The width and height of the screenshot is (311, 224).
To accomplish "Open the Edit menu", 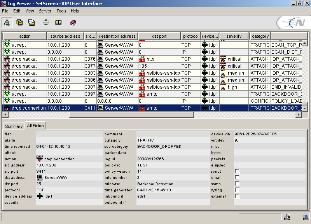I will (x=17, y=11).
